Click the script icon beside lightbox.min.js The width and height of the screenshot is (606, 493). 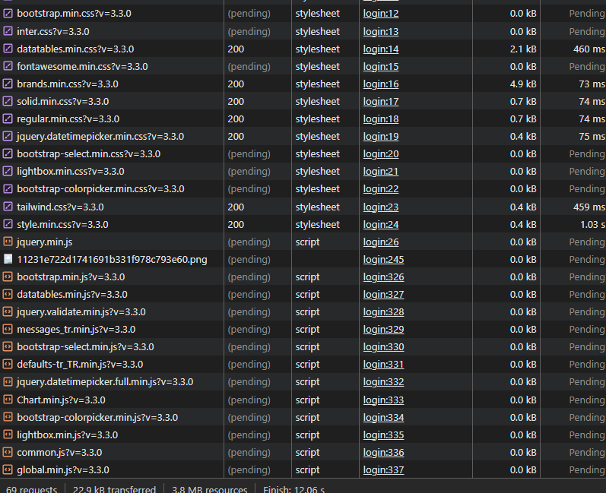click(x=8, y=435)
